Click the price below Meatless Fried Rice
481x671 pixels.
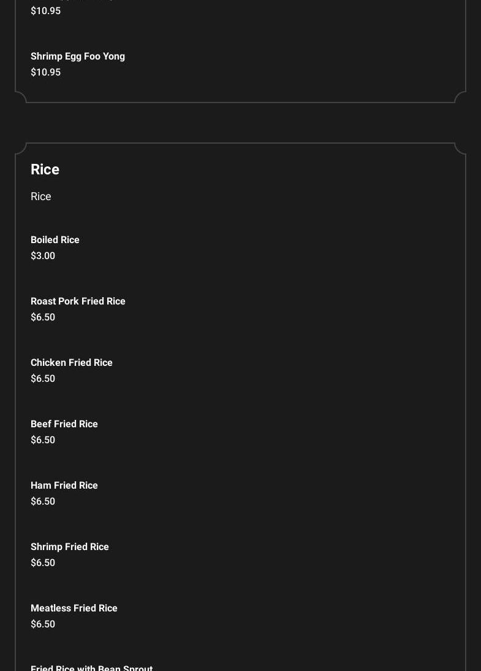(x=43, y=624)
